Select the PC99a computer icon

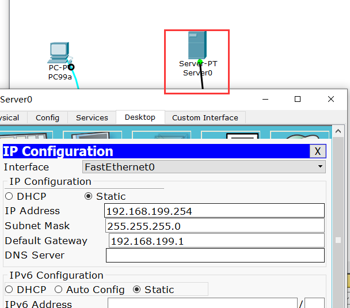point(59,52)
